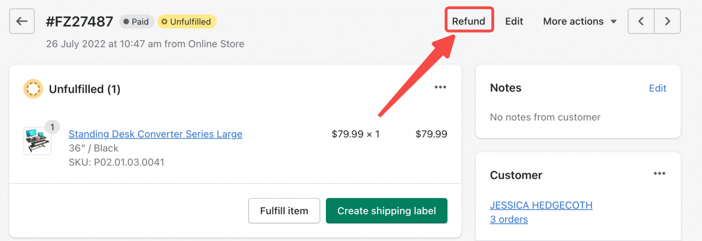Open three-dot menu on Customer card

tap(660, 174)
